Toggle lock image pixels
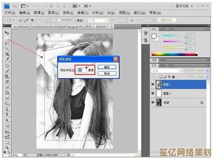Image resolution: width=214 pixels, height=160 pixels. (165, 77)
